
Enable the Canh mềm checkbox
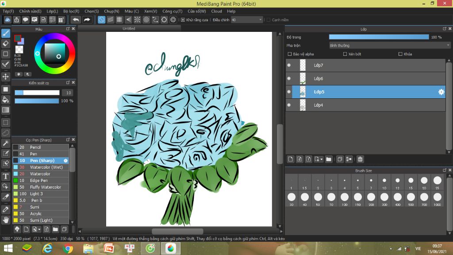click(x=269, y=20)
